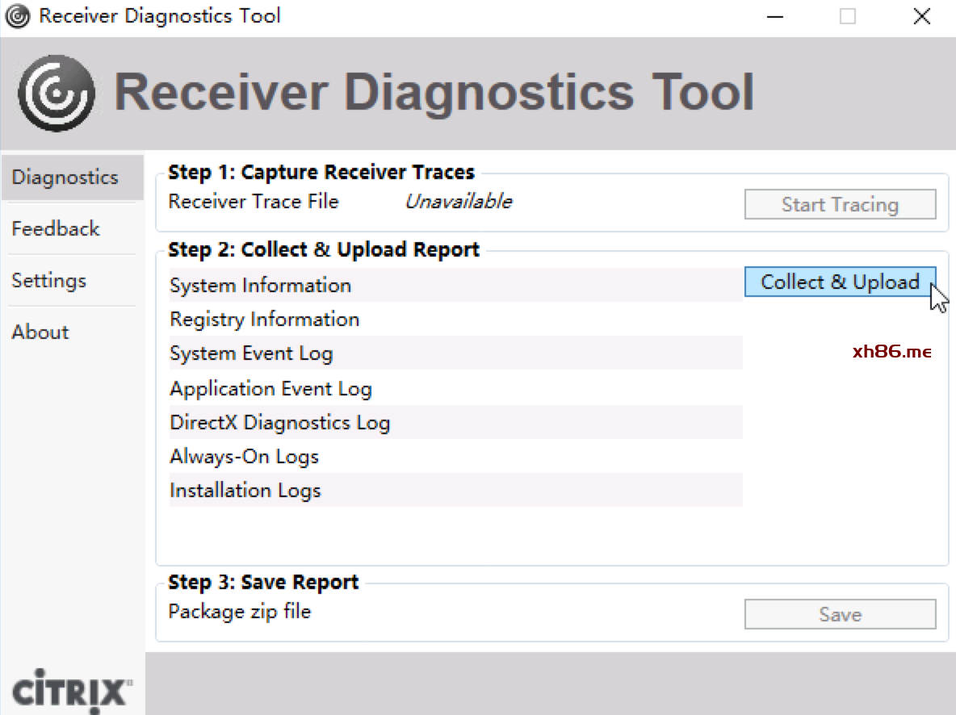Click the Step 2: Collect & Upload Report heading

324,250
